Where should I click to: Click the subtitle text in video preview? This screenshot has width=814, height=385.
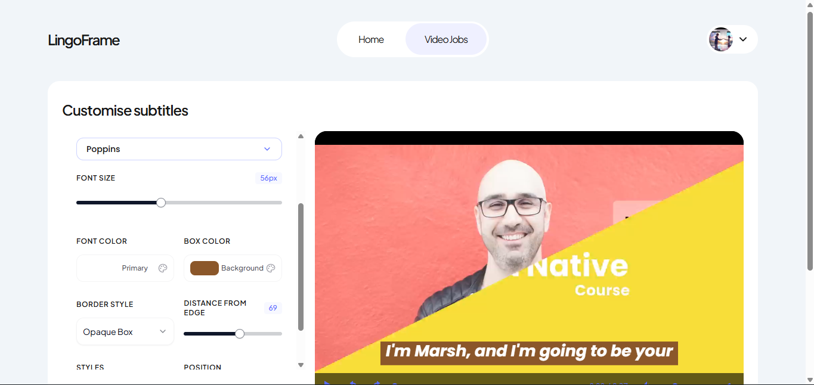pyautogui.click(x=529, y=352)
